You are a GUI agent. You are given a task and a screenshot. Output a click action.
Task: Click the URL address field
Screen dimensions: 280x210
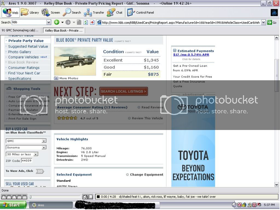pos(181,22)
